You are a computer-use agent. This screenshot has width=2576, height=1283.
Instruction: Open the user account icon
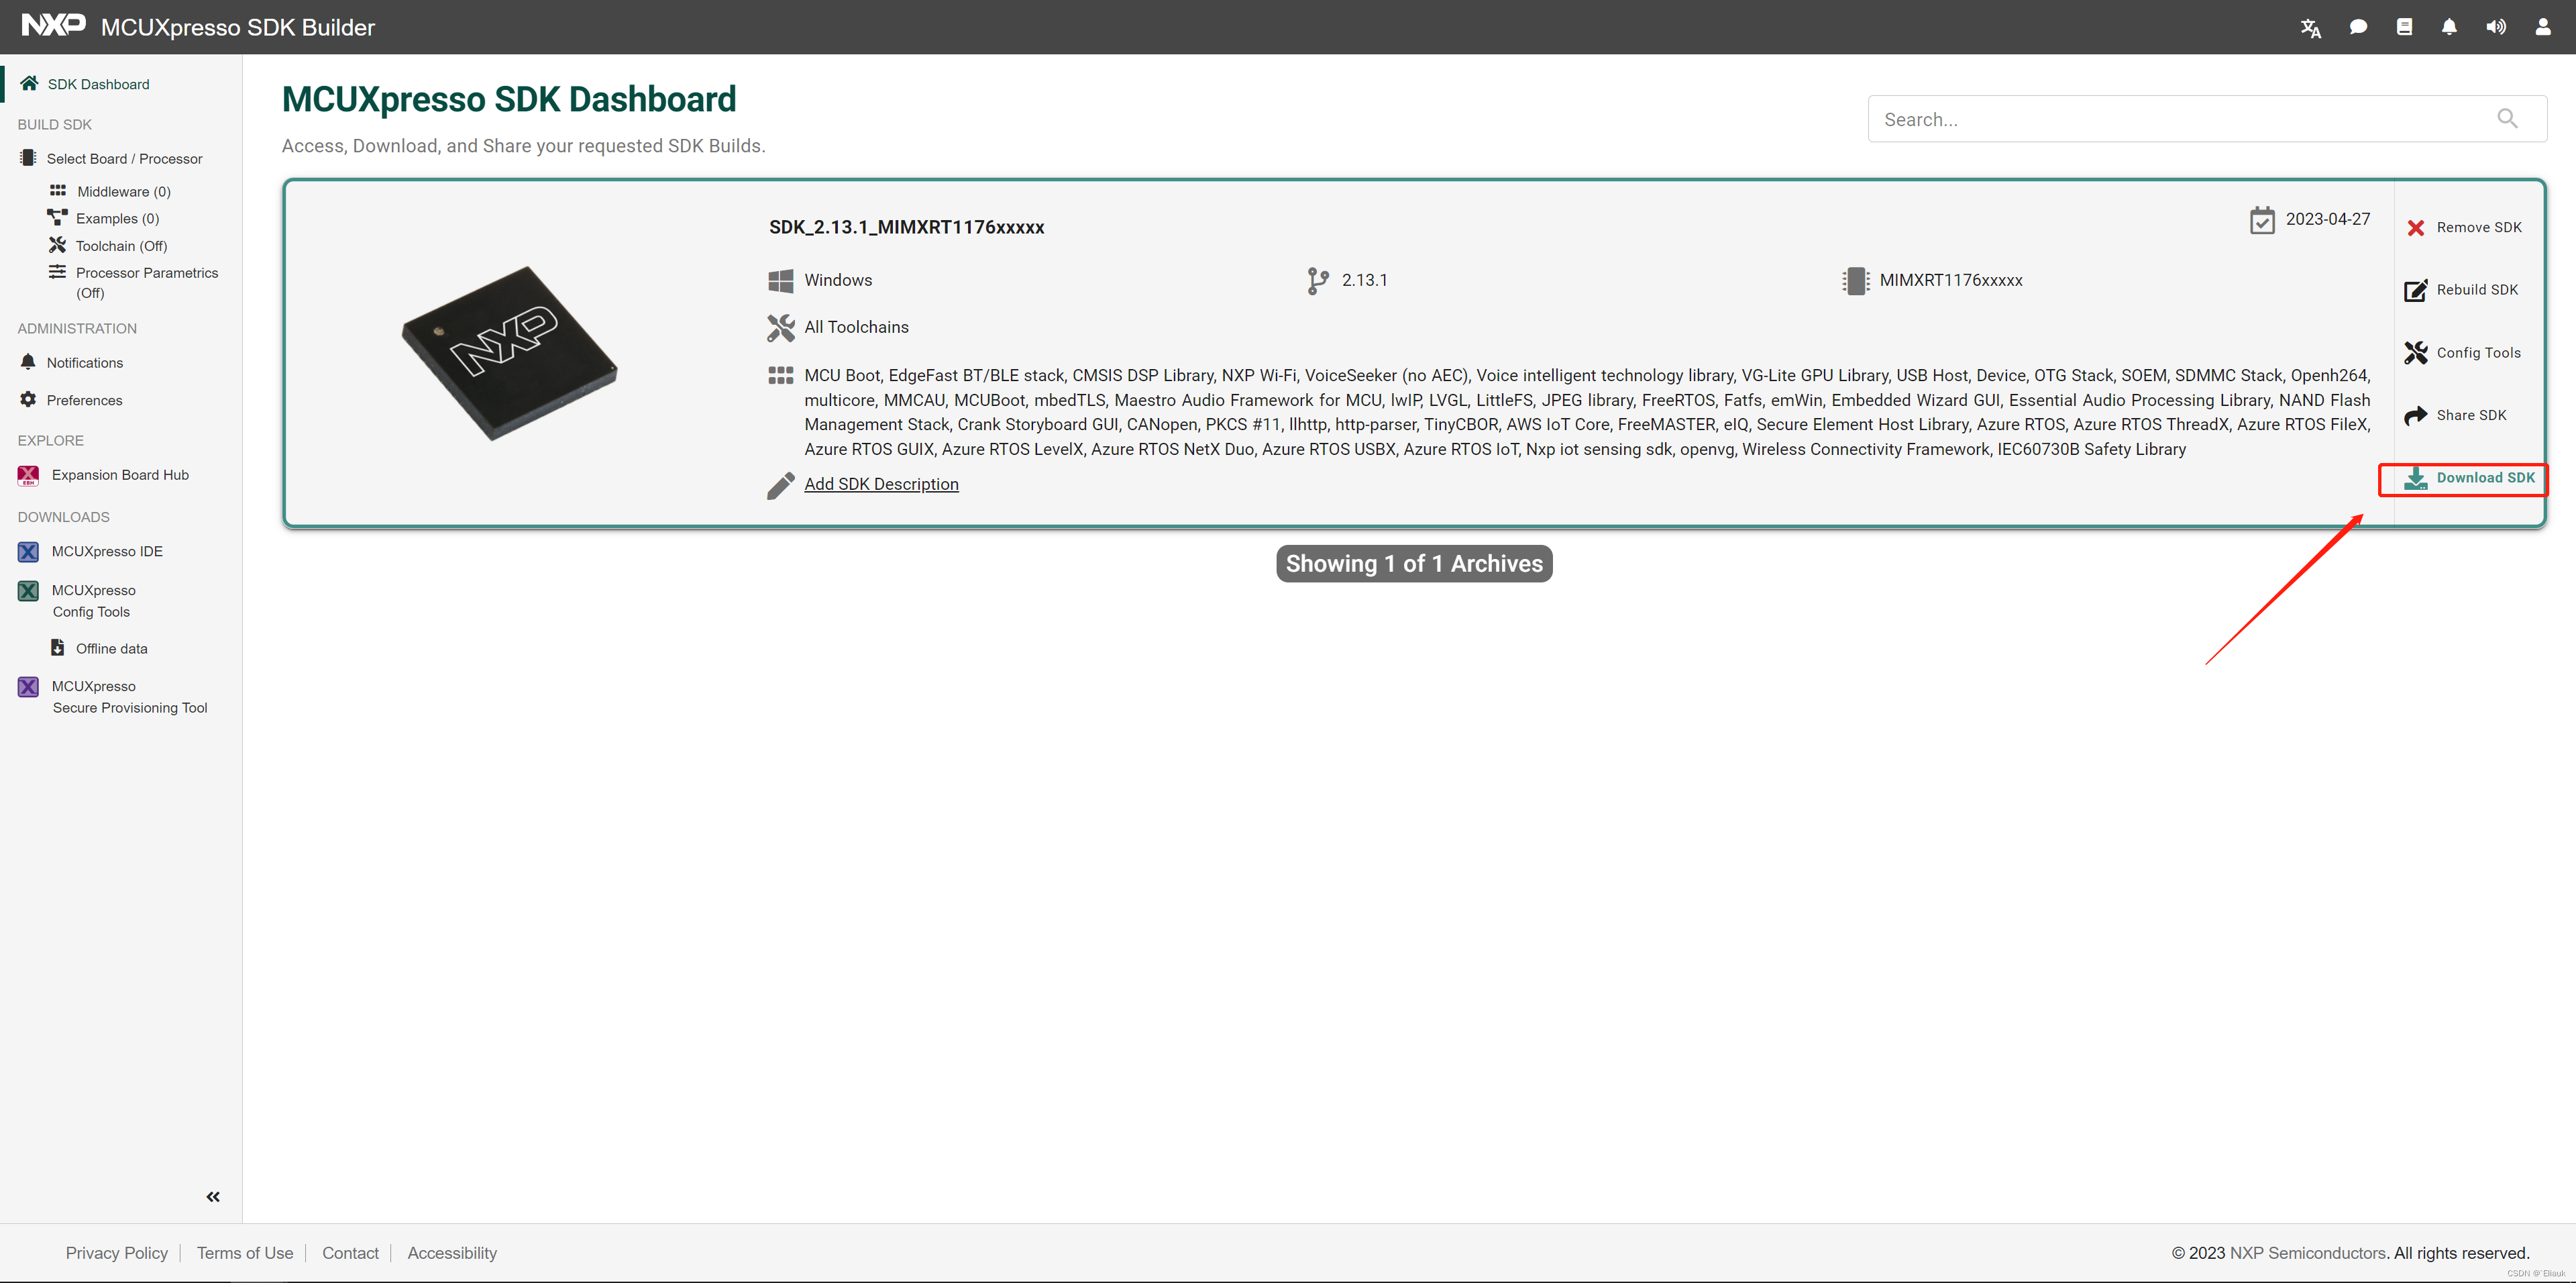(2542, 27)
